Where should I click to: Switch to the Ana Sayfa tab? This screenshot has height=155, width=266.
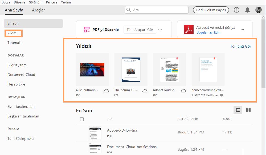(14, 10)
